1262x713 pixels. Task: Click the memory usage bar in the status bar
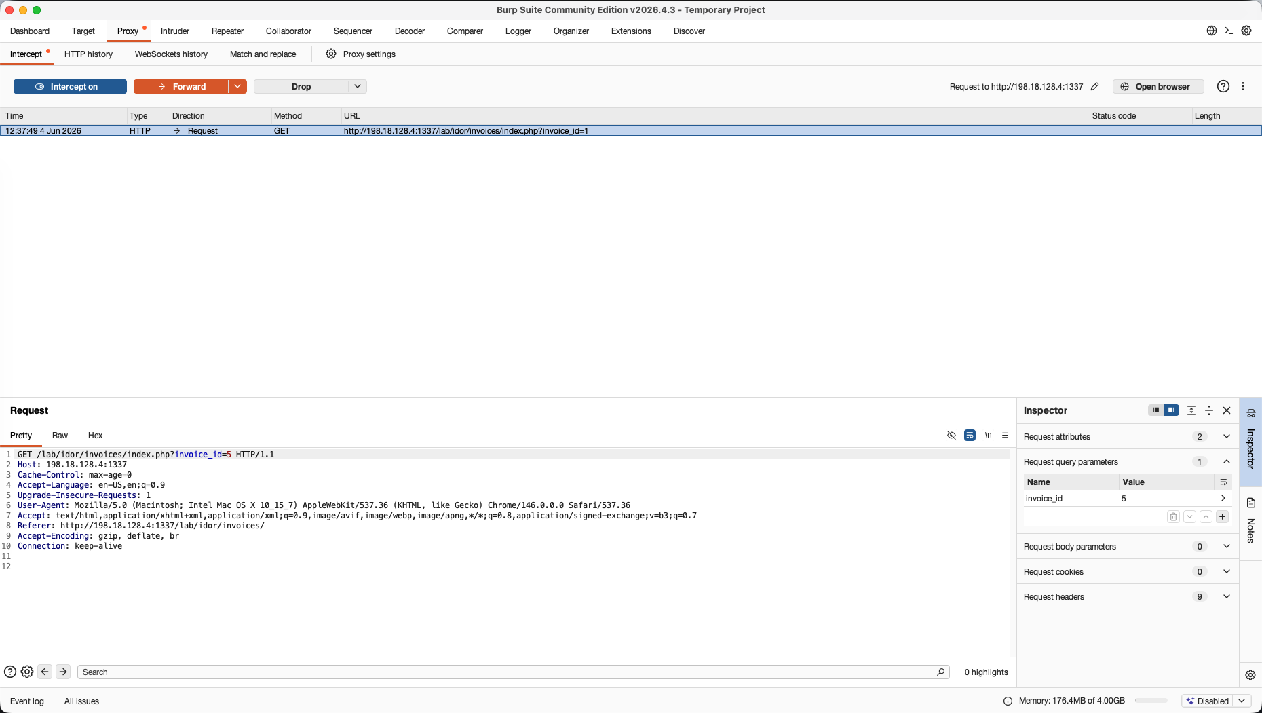coord(1151,701)
